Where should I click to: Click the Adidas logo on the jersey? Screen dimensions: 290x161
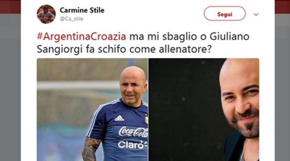[119, 118]
